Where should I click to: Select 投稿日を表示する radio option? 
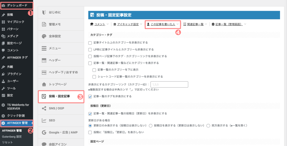pos(151,125)
